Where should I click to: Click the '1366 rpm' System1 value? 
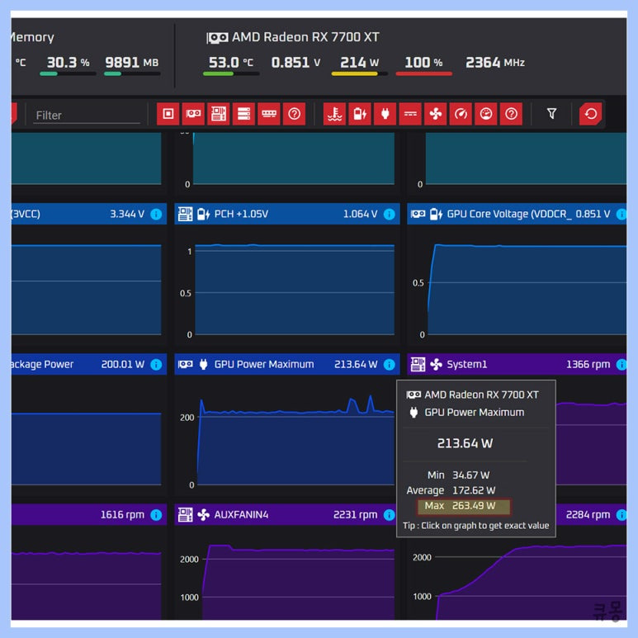[x=588, y=364]
